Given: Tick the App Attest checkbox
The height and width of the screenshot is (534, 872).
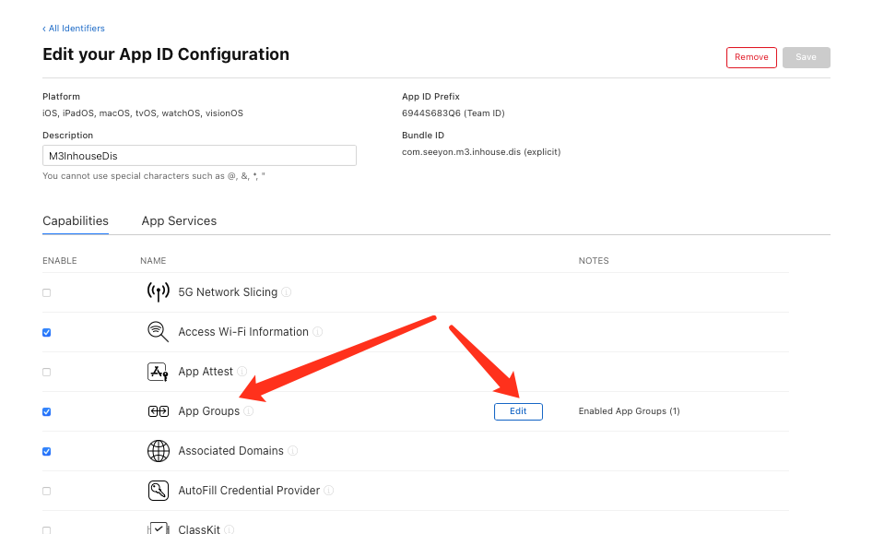Looking at the screenshot, I should point(47,372).
